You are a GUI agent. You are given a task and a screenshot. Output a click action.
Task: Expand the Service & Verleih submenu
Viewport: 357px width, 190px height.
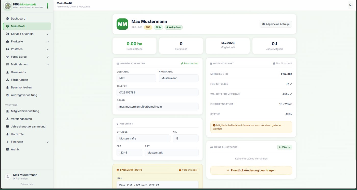47,34
